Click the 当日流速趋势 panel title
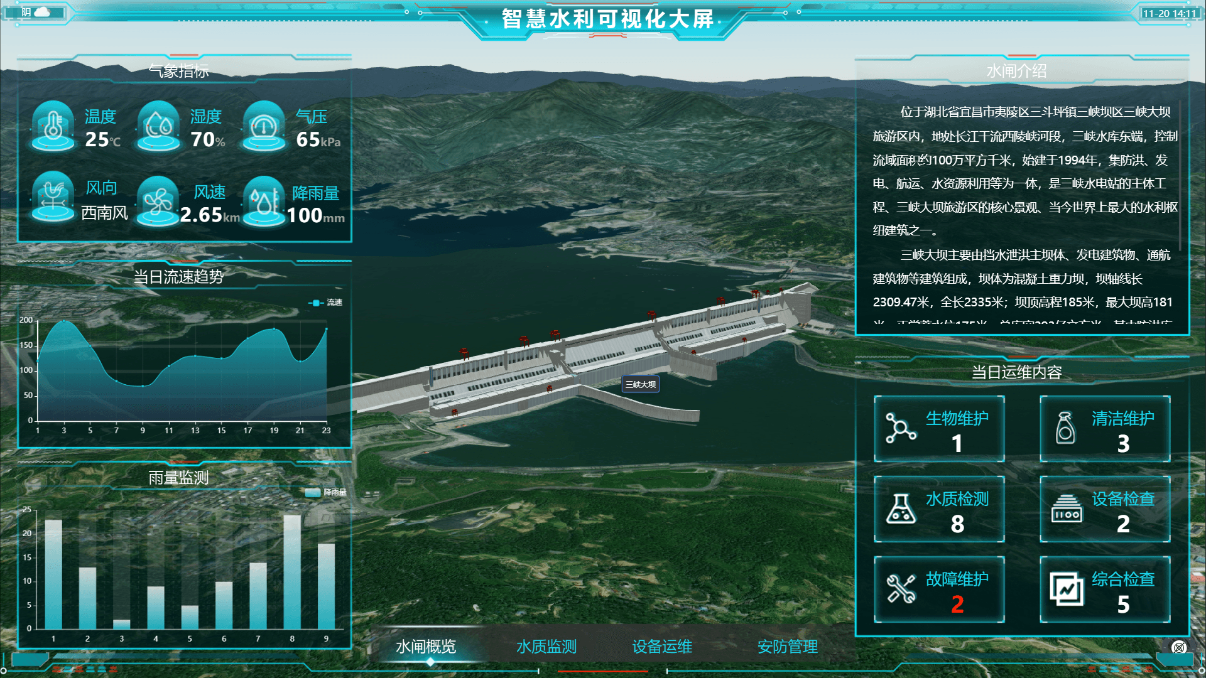The height and width of the screenshot is (678, 1206). click(178, 277)
